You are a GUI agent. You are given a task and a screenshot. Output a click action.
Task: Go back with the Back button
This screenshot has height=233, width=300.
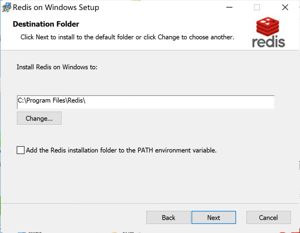(x=168, y=217)
